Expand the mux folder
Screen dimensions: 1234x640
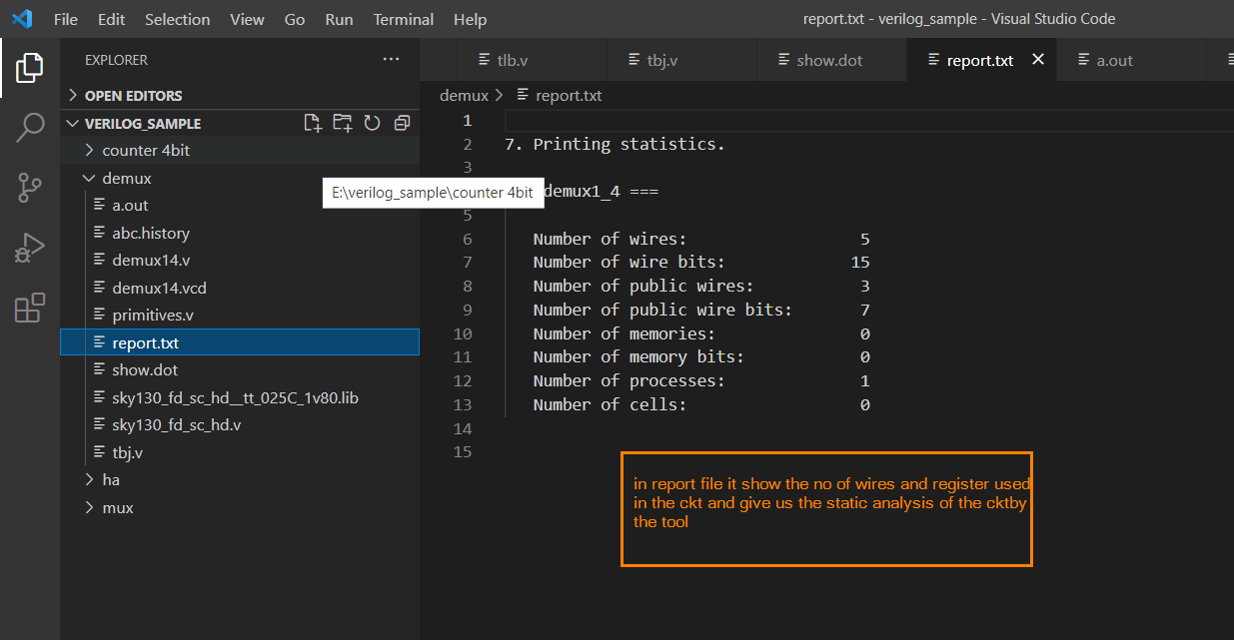point(240,508)
